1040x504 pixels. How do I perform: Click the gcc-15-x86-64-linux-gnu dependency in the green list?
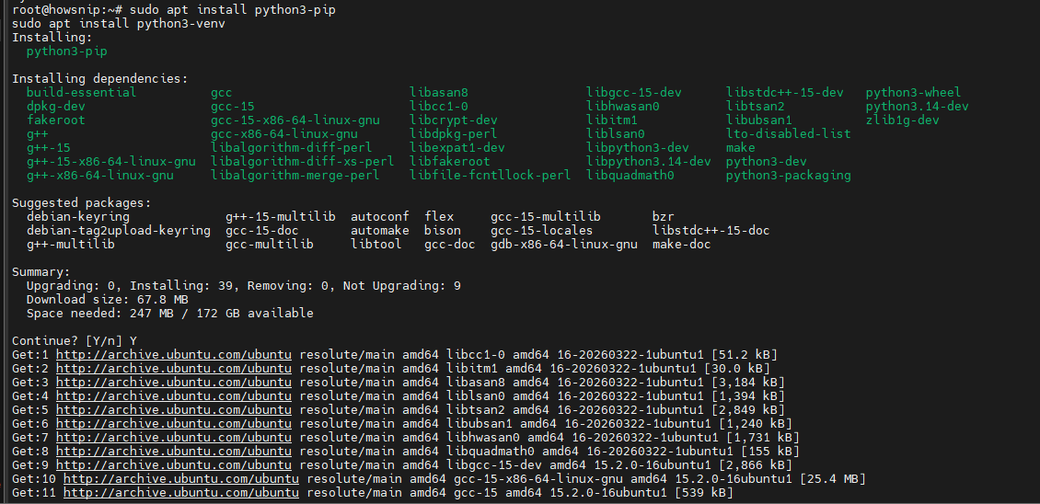pos(295,120)
